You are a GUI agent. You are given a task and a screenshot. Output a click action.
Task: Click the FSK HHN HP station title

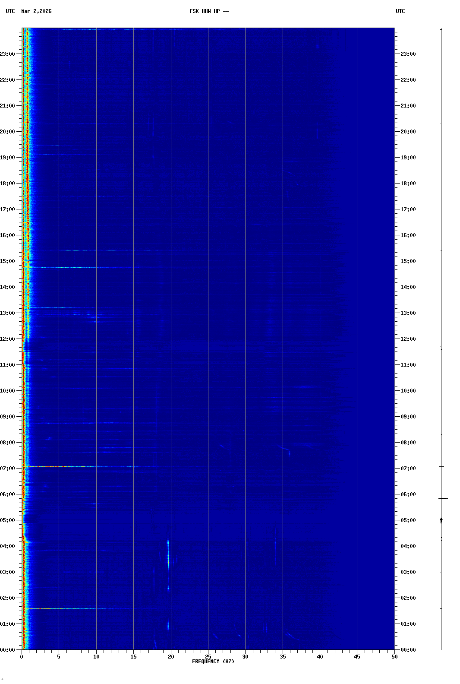(x=209, y=11)
